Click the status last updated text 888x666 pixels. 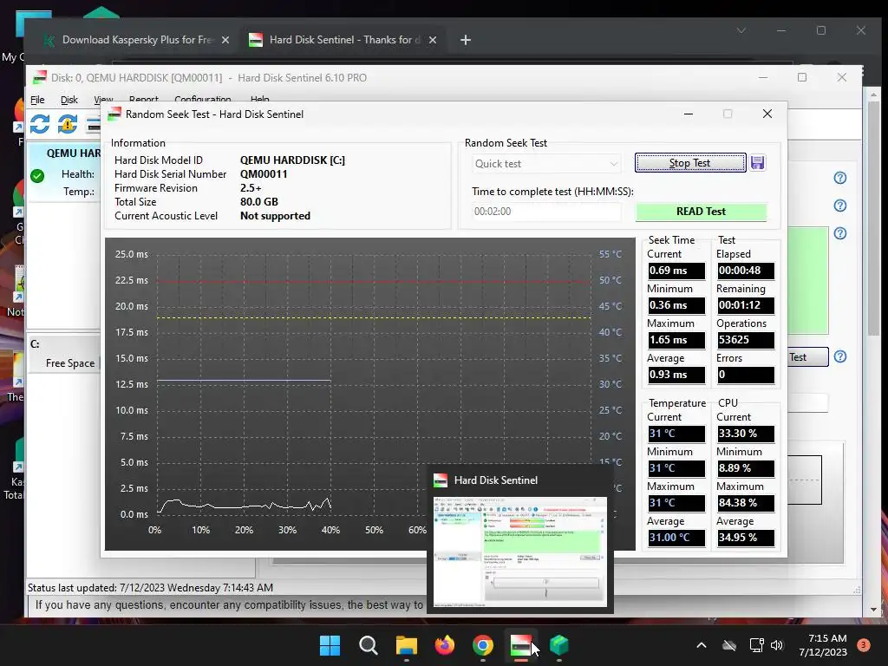(x=150, y=588)
